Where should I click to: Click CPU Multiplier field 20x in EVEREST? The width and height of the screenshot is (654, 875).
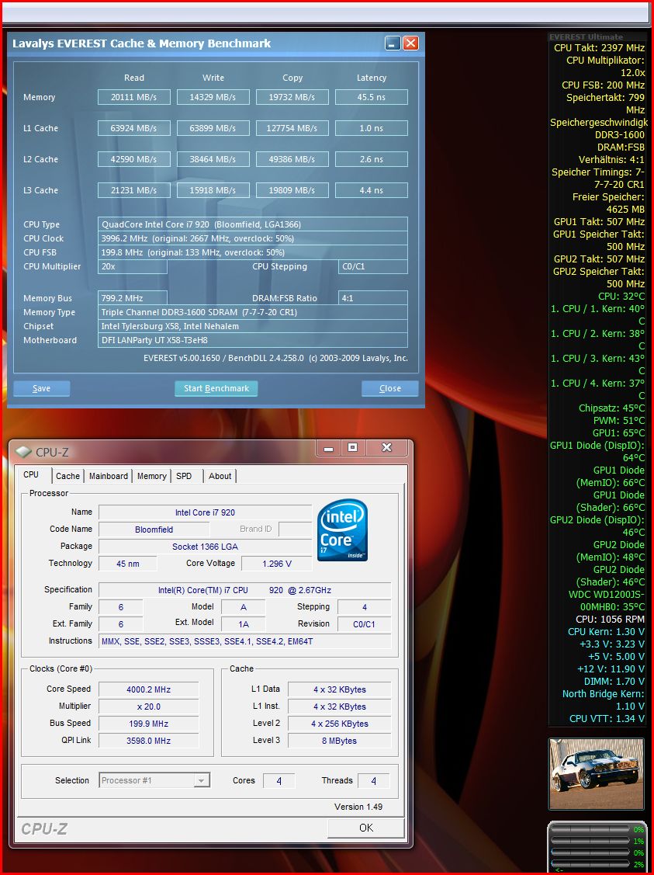[x=133, y=267]
